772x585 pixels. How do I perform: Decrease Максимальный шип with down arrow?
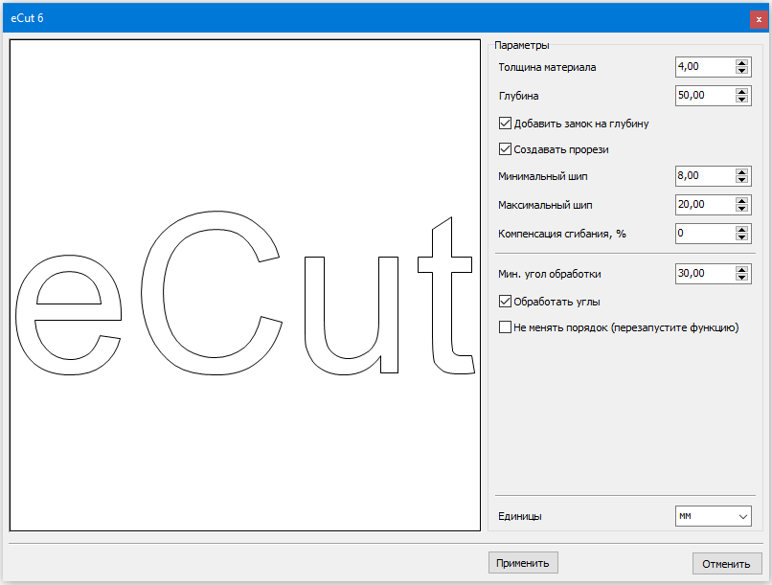point(742,209)
